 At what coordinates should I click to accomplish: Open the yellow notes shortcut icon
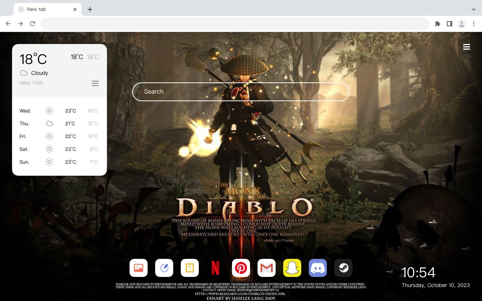tap(190, 268)
